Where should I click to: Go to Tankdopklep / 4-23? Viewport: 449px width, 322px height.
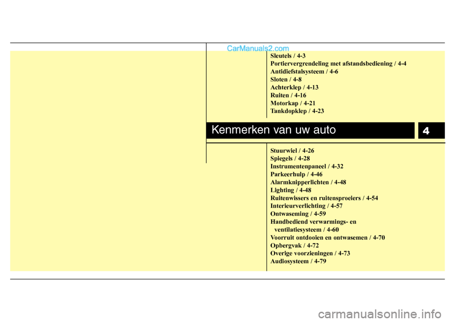297,111
